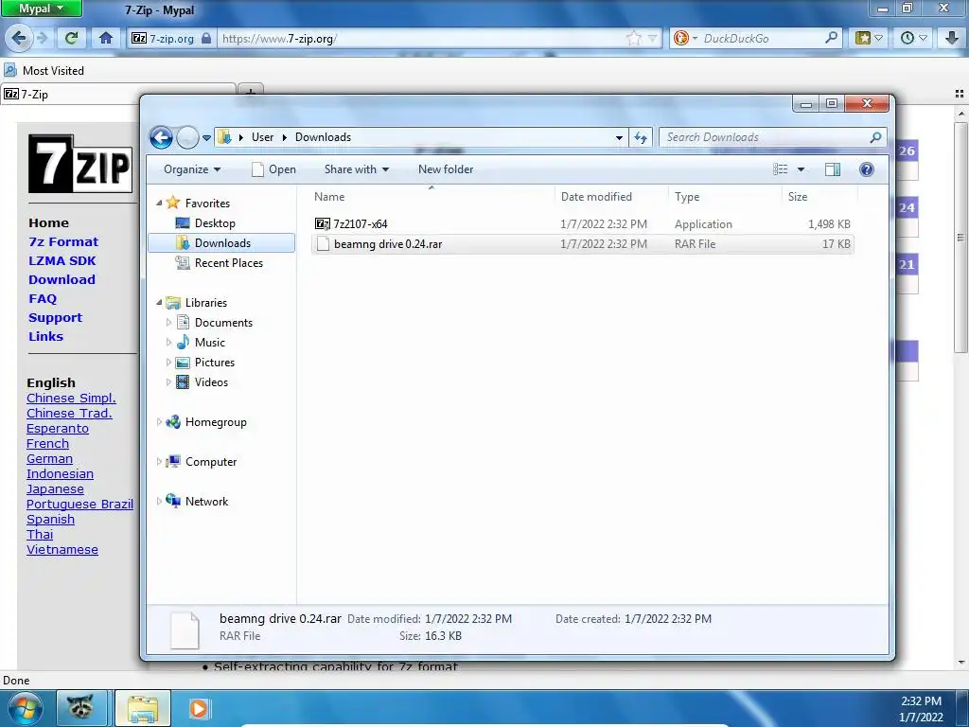Click the Explorer Forward navigation arrow
This screenshot has height=727, width=969.
point(187,137)
